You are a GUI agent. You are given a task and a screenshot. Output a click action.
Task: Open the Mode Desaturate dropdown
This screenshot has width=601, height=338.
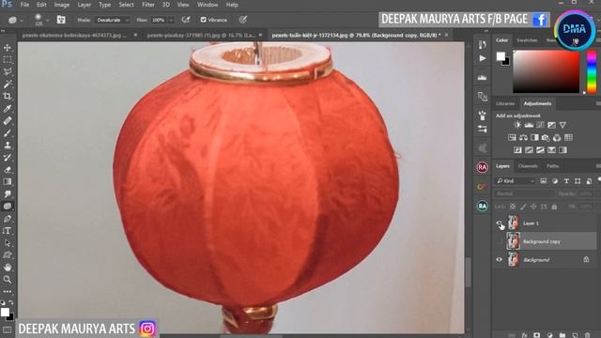[x=113, y=20]
